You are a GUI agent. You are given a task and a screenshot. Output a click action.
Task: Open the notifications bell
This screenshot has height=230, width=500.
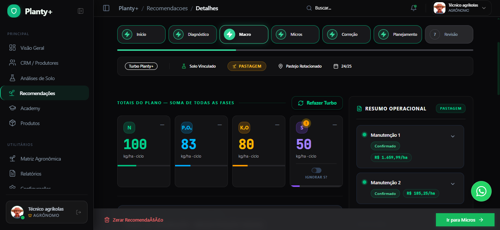[414, 8]
